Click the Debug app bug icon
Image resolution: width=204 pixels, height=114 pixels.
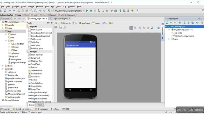pyautogui.click(x=91, y=11)
